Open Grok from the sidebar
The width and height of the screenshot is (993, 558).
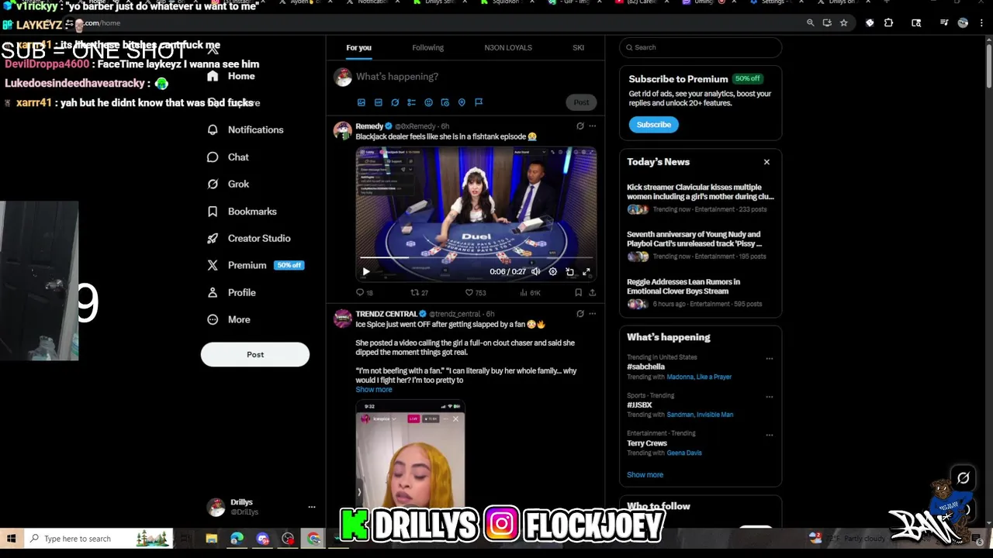coord(228,184)
